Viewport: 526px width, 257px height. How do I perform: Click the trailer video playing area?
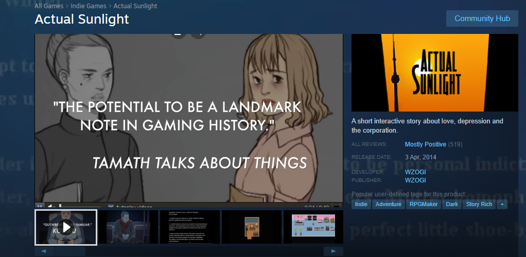(x=189, y=118)
